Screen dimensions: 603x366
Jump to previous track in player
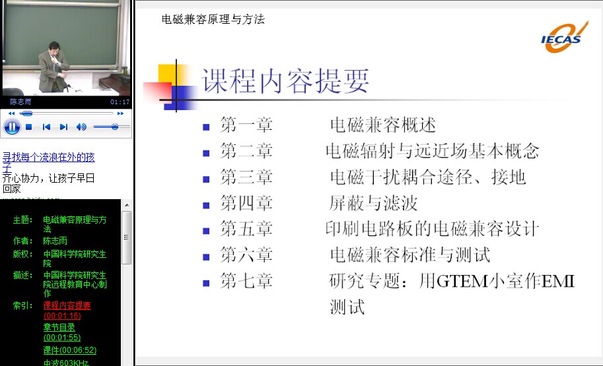pos(46,127)
